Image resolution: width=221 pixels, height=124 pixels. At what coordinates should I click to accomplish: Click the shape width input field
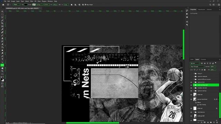point(55,4)
